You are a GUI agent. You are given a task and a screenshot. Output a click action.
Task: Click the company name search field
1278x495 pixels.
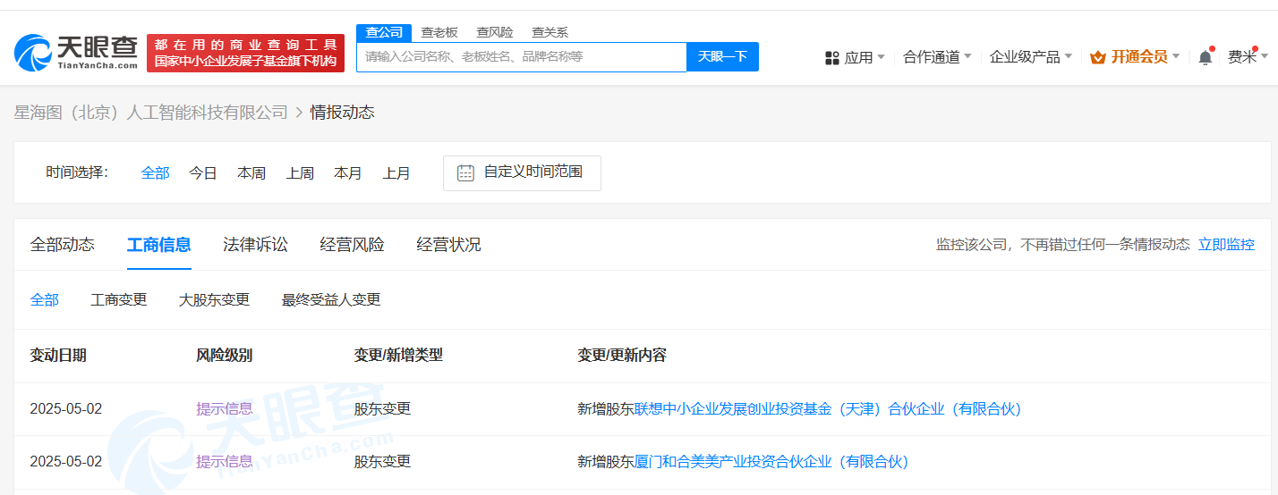[x=521, y=57]
